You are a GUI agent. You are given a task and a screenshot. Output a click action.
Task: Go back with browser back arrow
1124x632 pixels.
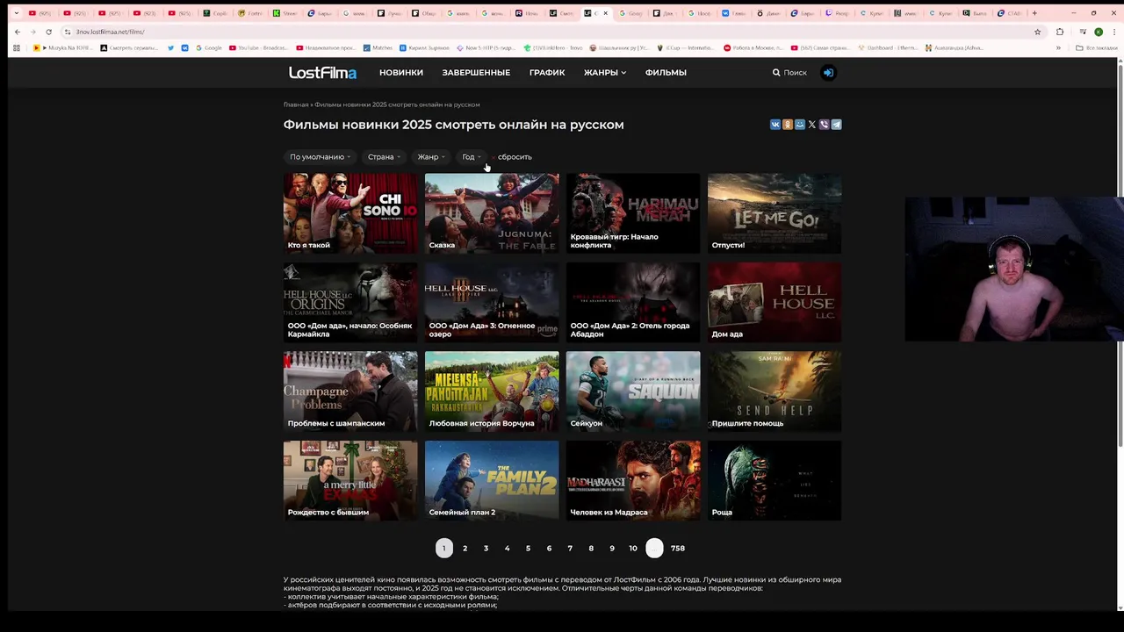(18, 32)
